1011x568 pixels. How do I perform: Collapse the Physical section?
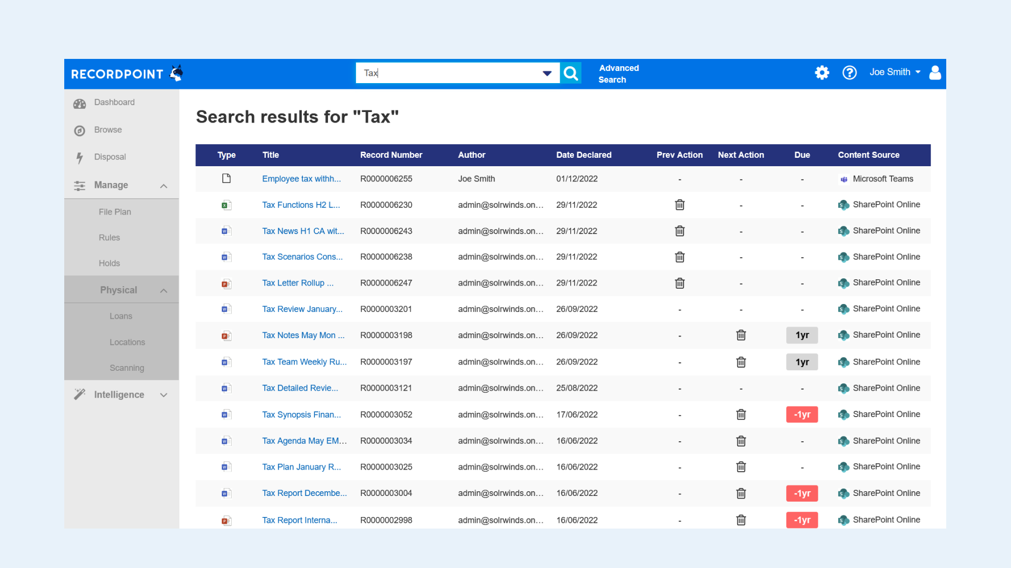pos(163,290)
